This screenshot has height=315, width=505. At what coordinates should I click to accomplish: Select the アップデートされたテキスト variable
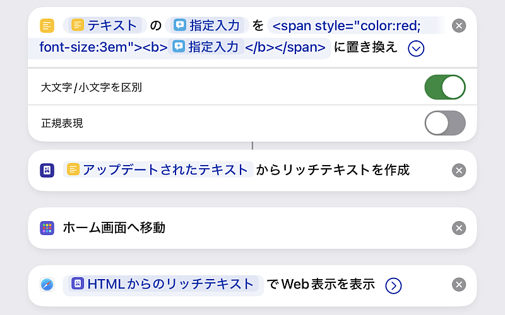coord(158,170)
